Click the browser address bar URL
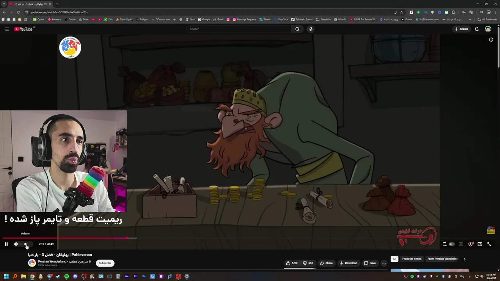This screenshot has width=500, height=281. [x=59, y=12]
